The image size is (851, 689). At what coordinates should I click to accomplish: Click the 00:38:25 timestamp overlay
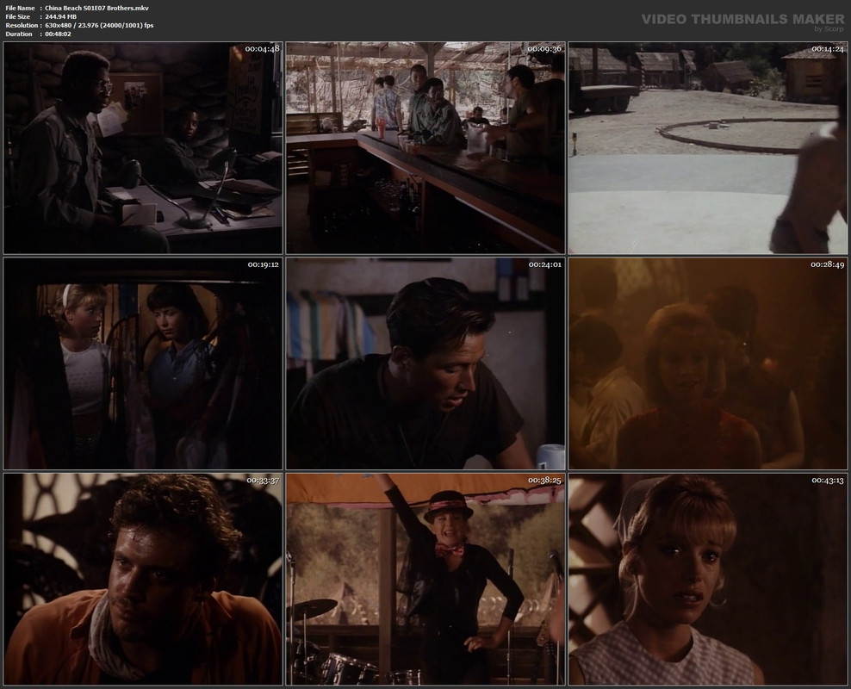(545, 480)
